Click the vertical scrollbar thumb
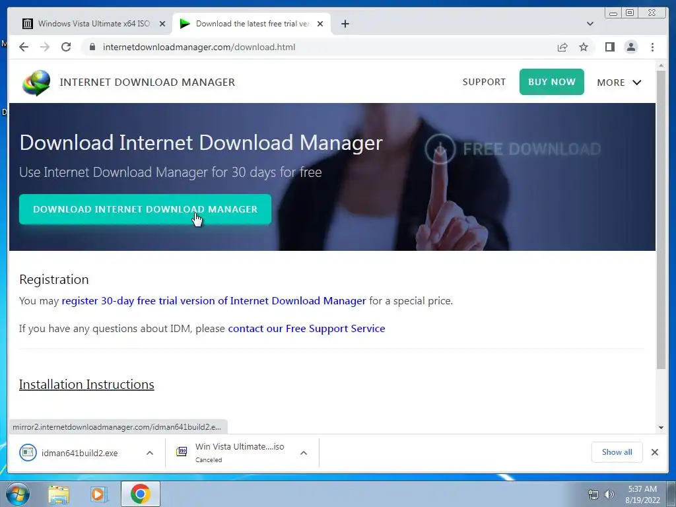This screenshot has width=676, height=507. point(661,219)
